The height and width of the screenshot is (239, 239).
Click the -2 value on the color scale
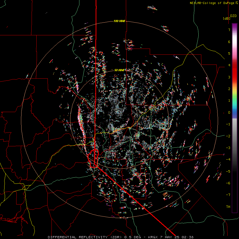pos(228,136)
